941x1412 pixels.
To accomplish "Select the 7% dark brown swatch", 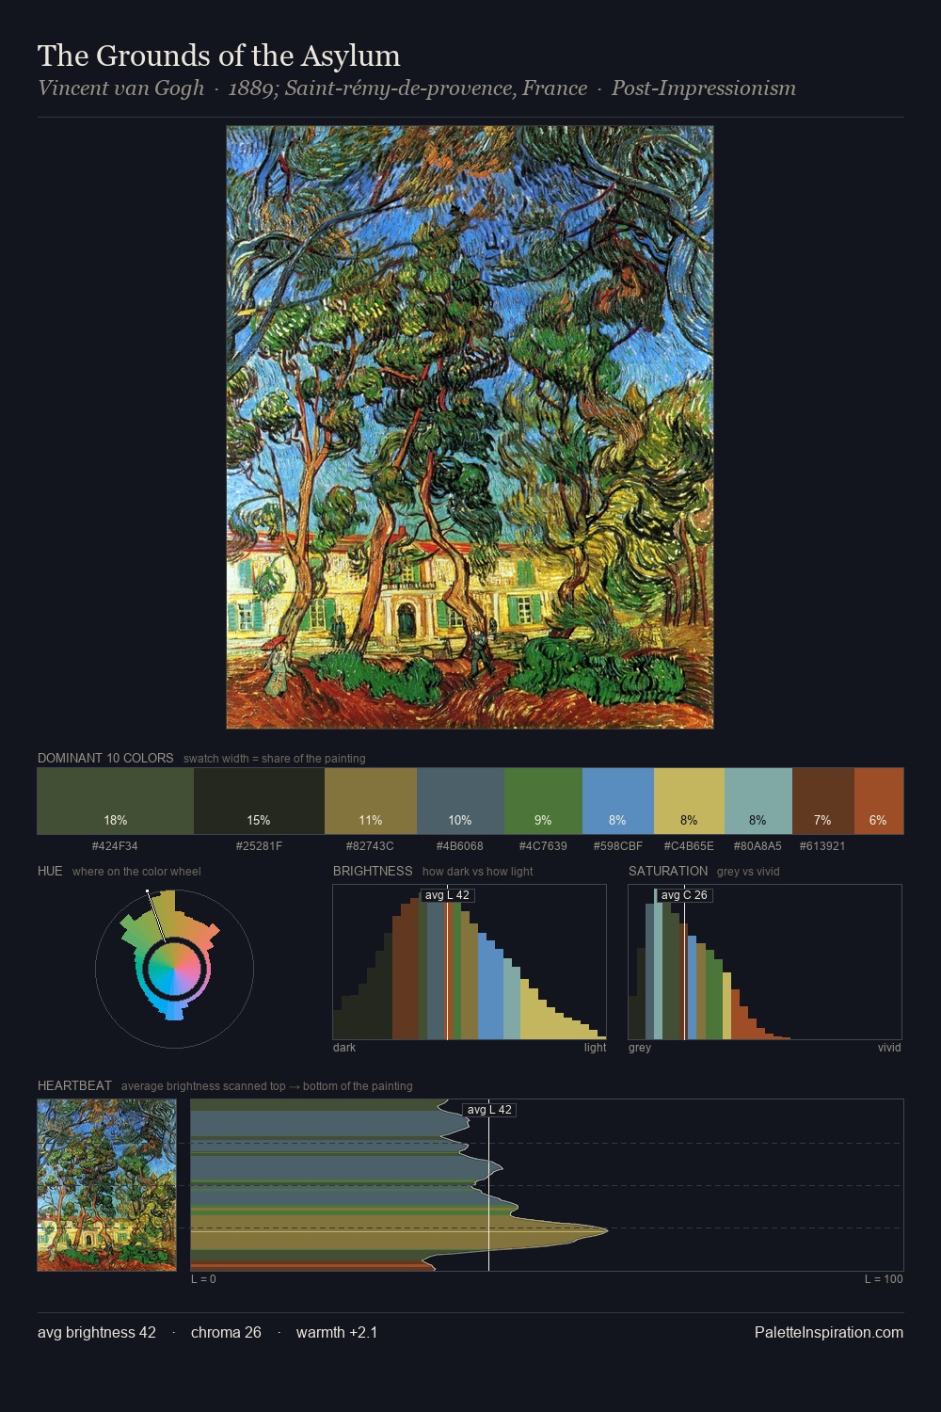I will pos(823,801).
